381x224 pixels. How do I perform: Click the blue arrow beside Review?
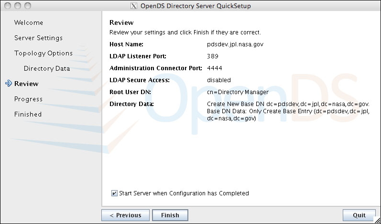tap(9, 84)
